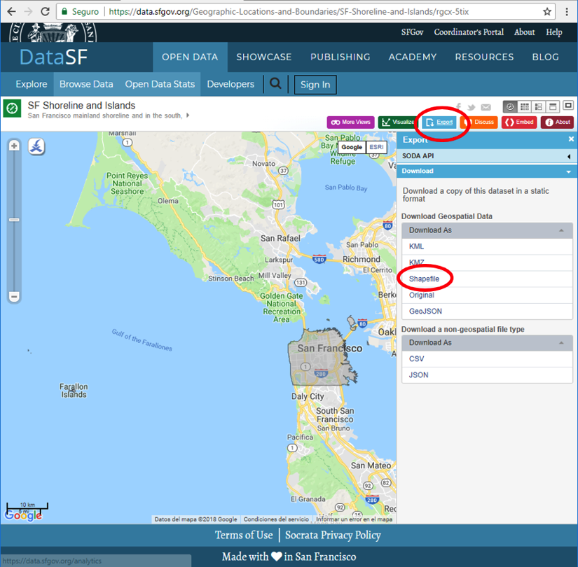Open the Discuss pane
Viewport: 578px width, 567px height.
point(479,122)
